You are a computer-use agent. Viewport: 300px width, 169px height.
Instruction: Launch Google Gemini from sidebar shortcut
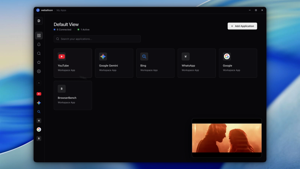pos(39,103)
